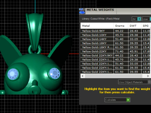Screen dimensions: 151x113
Task: Click the right arrow of horizontal scrollbar
Action: [x=148, y=76]
